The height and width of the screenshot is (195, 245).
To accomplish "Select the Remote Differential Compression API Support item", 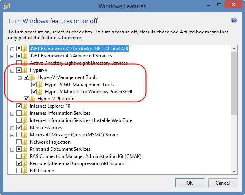I will click(78, 163).
